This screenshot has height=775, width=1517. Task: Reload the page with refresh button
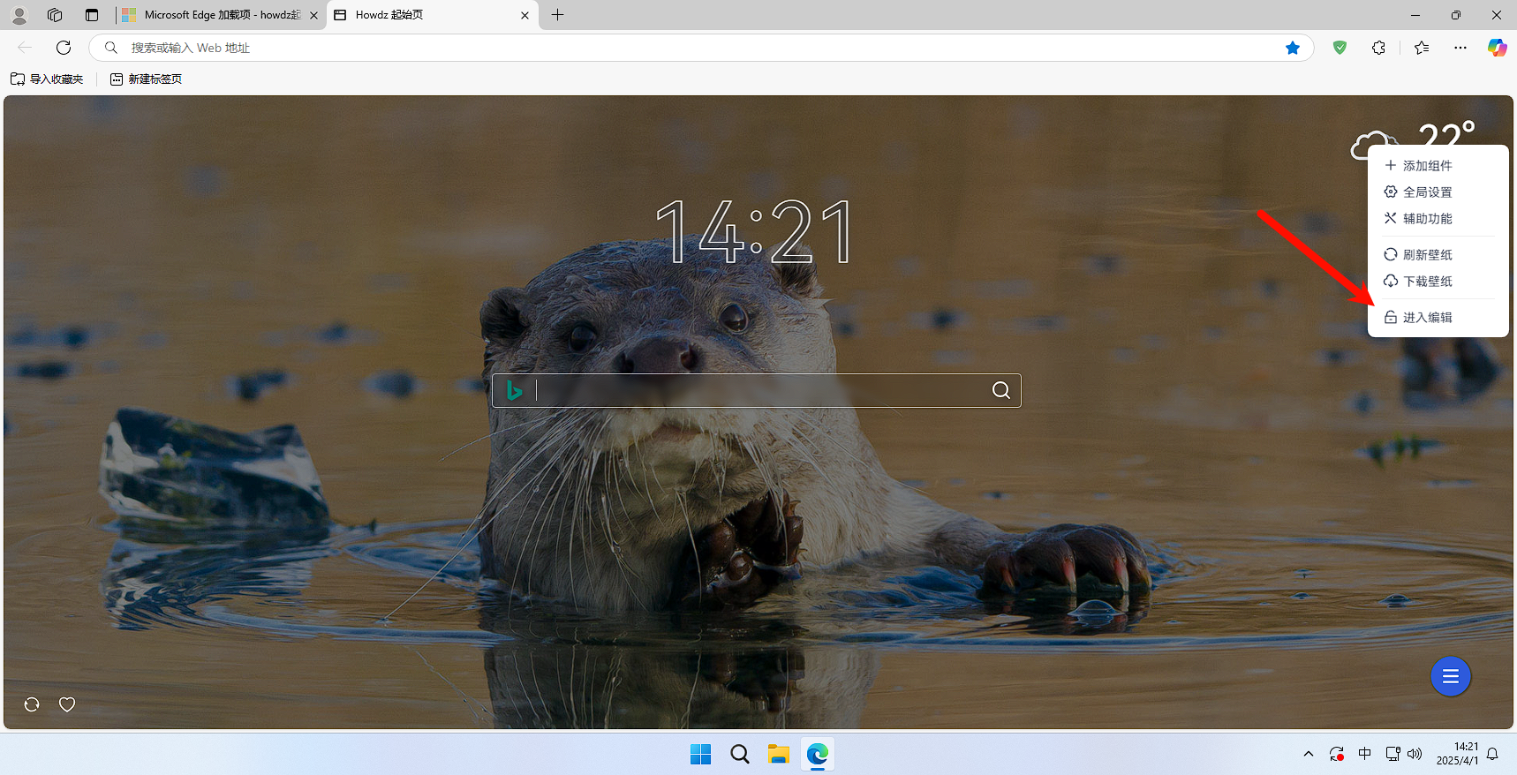(x=64, y=48)
